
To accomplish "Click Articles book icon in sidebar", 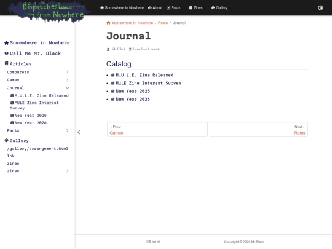I will click(7, 63).
